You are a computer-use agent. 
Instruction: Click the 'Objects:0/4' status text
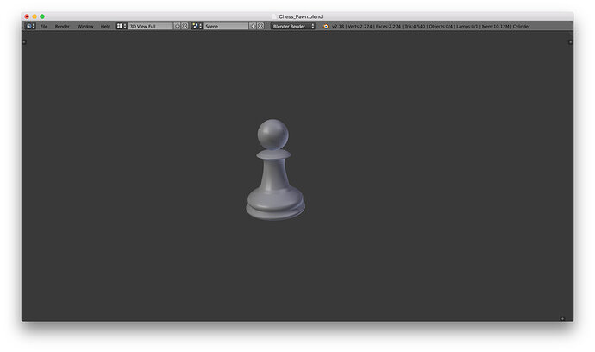441,26
